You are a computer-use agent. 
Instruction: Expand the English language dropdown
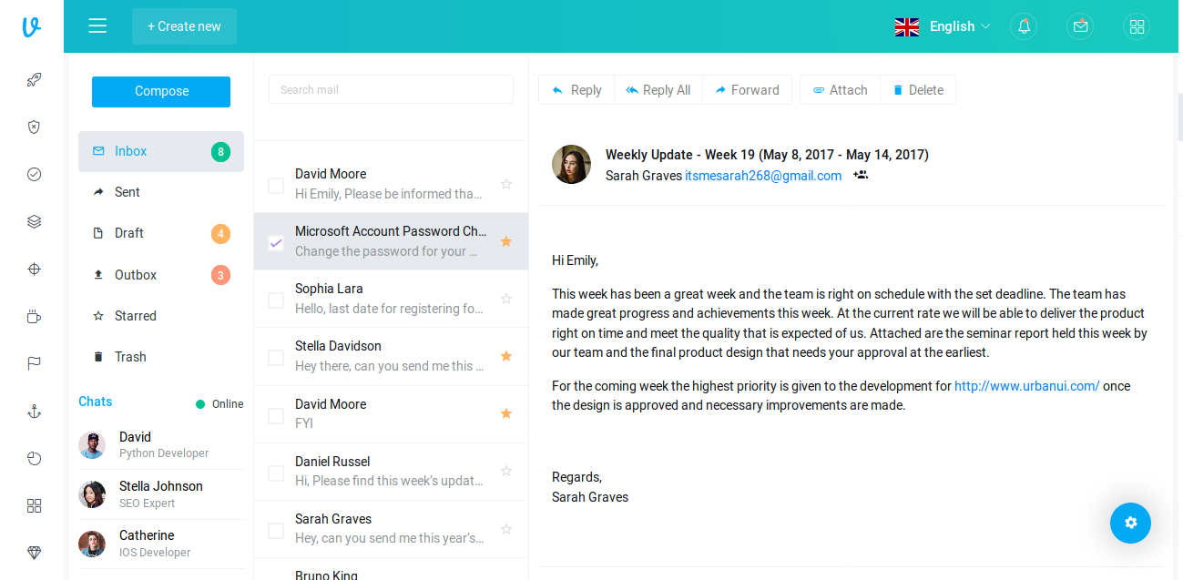tap(943, 26)
